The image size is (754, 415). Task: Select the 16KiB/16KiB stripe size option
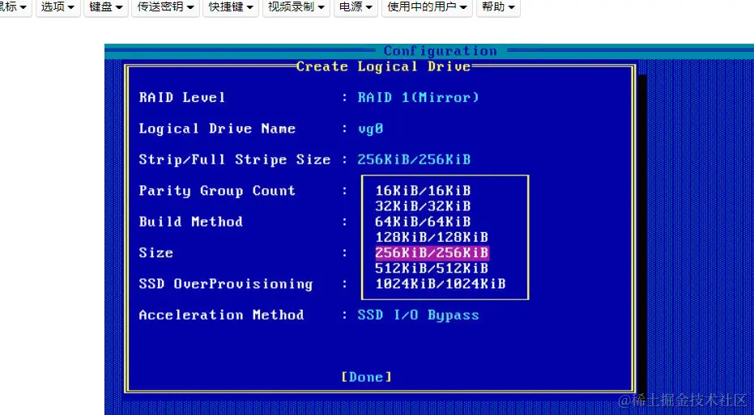(423, 191)
